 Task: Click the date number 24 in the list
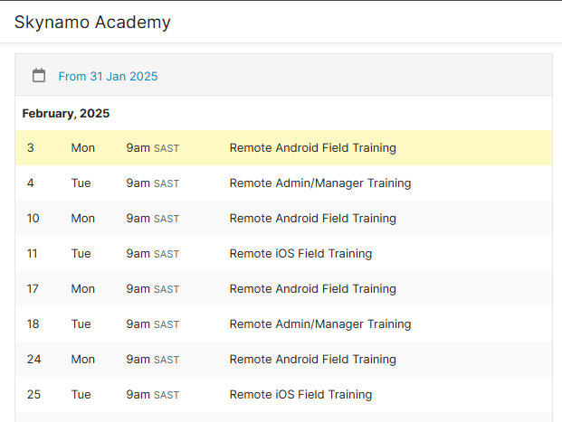33,360
